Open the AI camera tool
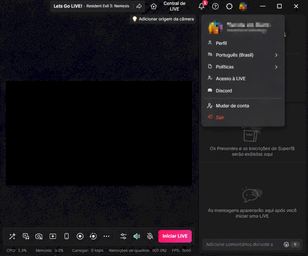The height and width of the screenshot is (256, 308). pyautogui.click(x=39, y=236)
